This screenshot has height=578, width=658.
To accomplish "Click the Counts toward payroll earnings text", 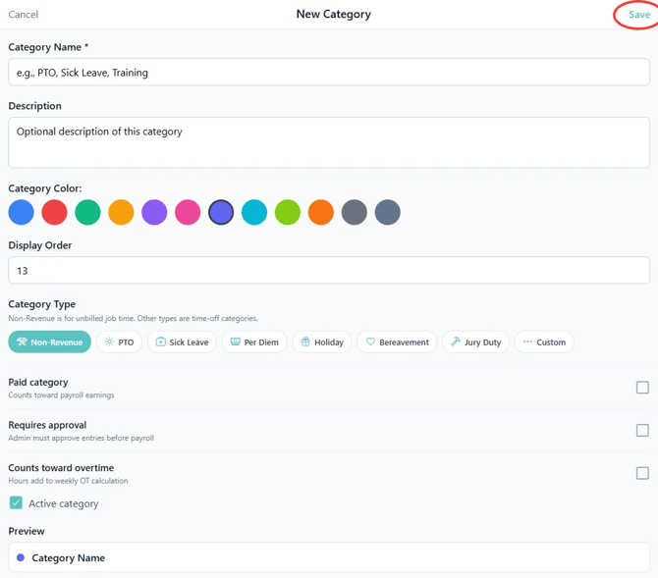I will coord(61,395).
